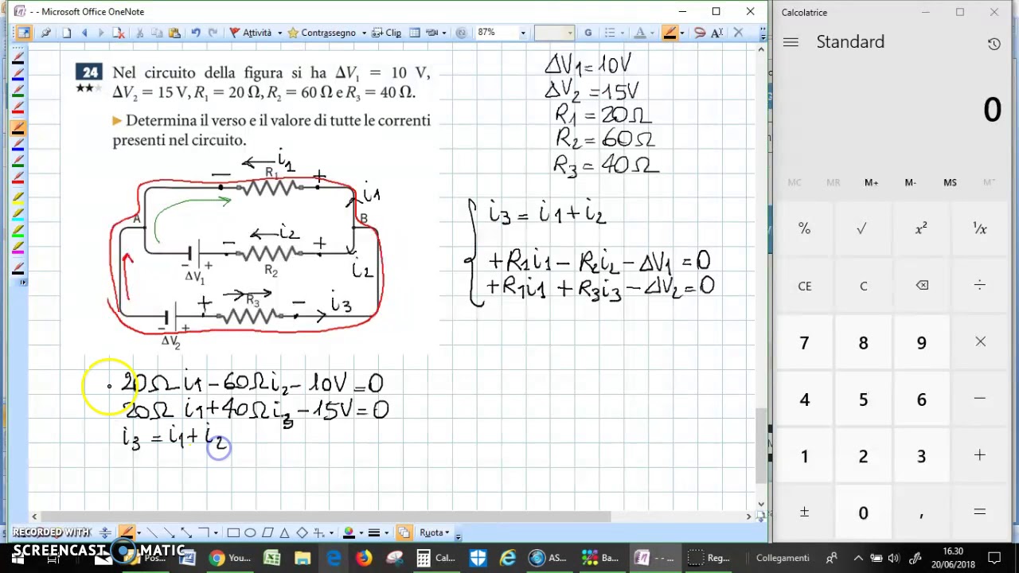Select the diamond shape drawing tool

pyautogui.click(x=302, y=532)
